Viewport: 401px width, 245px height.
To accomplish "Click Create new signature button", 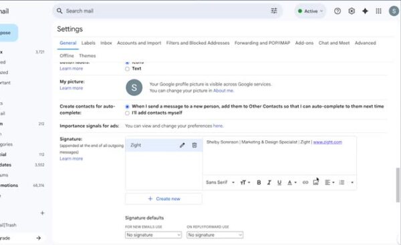I will pyautogui.click(x=164, y=199).
